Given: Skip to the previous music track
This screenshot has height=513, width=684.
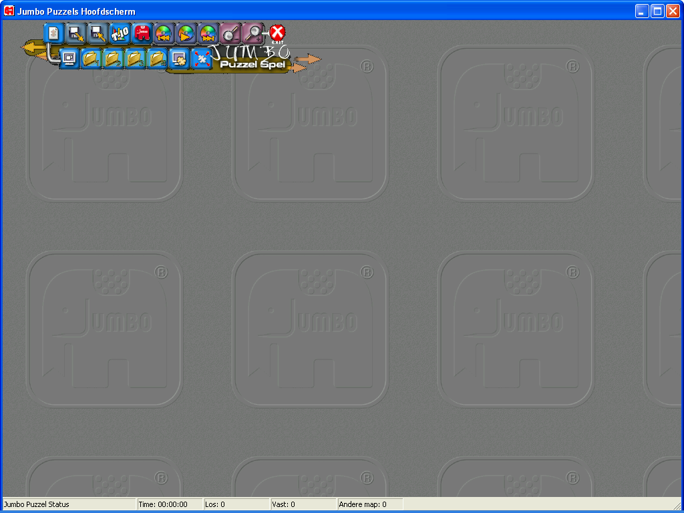Looking at the screenshot, I should click(164, 33).
